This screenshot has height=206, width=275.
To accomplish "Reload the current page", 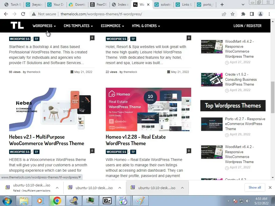I will pos(23,14).
